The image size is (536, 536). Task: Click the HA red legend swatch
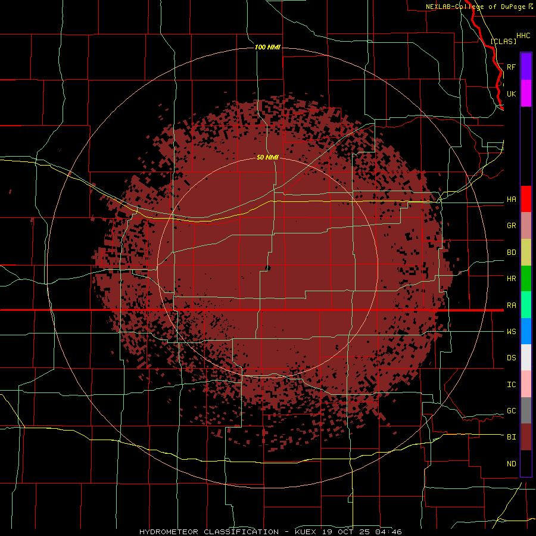[x=526, y=199]
